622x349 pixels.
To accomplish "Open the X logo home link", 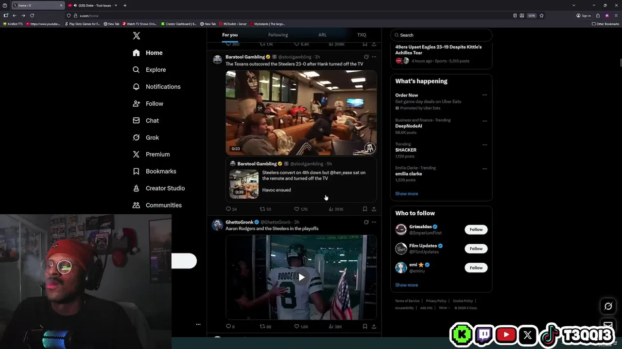I will pos(137,36).
